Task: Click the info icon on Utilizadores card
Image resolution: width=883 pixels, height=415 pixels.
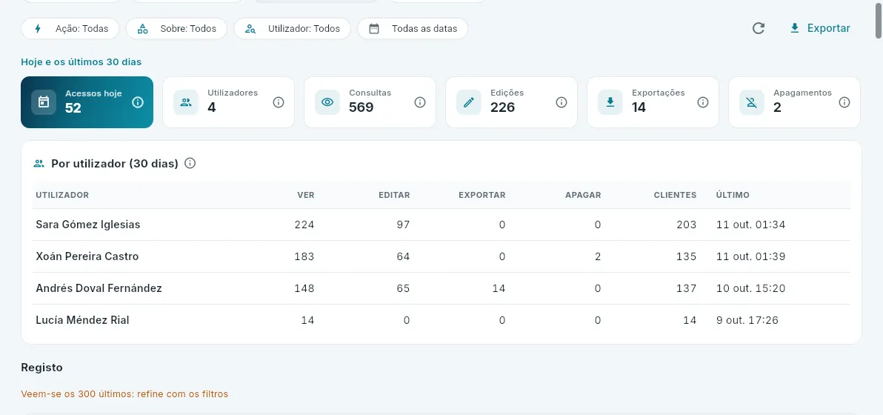Action: point(279,102)
